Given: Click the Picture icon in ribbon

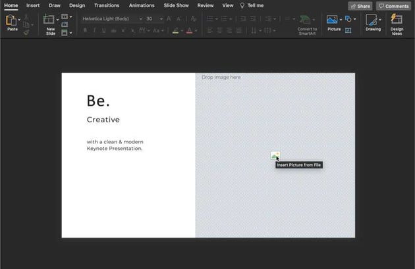Looking at the screenshot, I should (332, 20).
